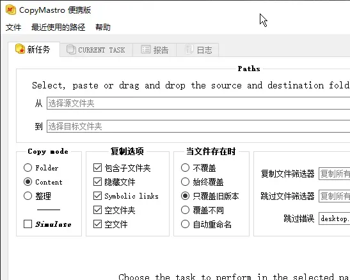Click the 跳过文件筛选器 input field
The width and height of the screenshot is (350, 280).
click(x=334, y=196)
